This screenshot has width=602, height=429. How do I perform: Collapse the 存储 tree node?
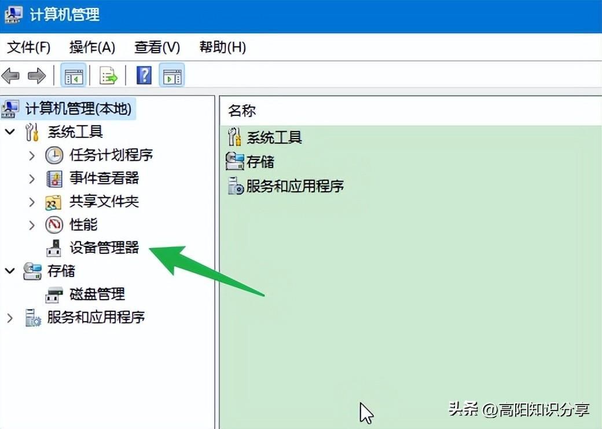click(x=10, y=271)
